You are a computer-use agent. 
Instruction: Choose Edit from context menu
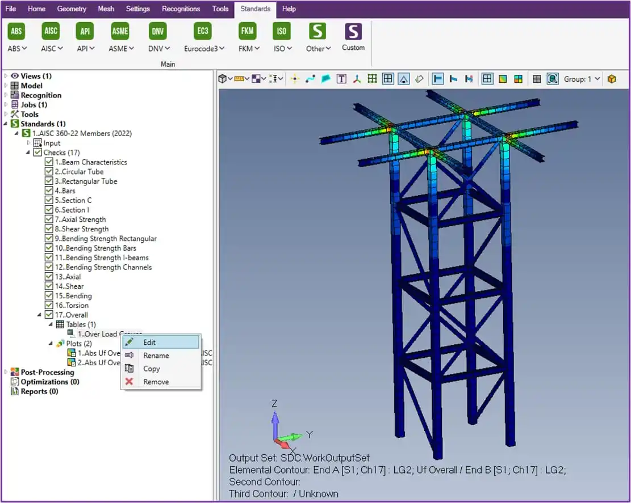pyautogui.click(x=161, y=343)
